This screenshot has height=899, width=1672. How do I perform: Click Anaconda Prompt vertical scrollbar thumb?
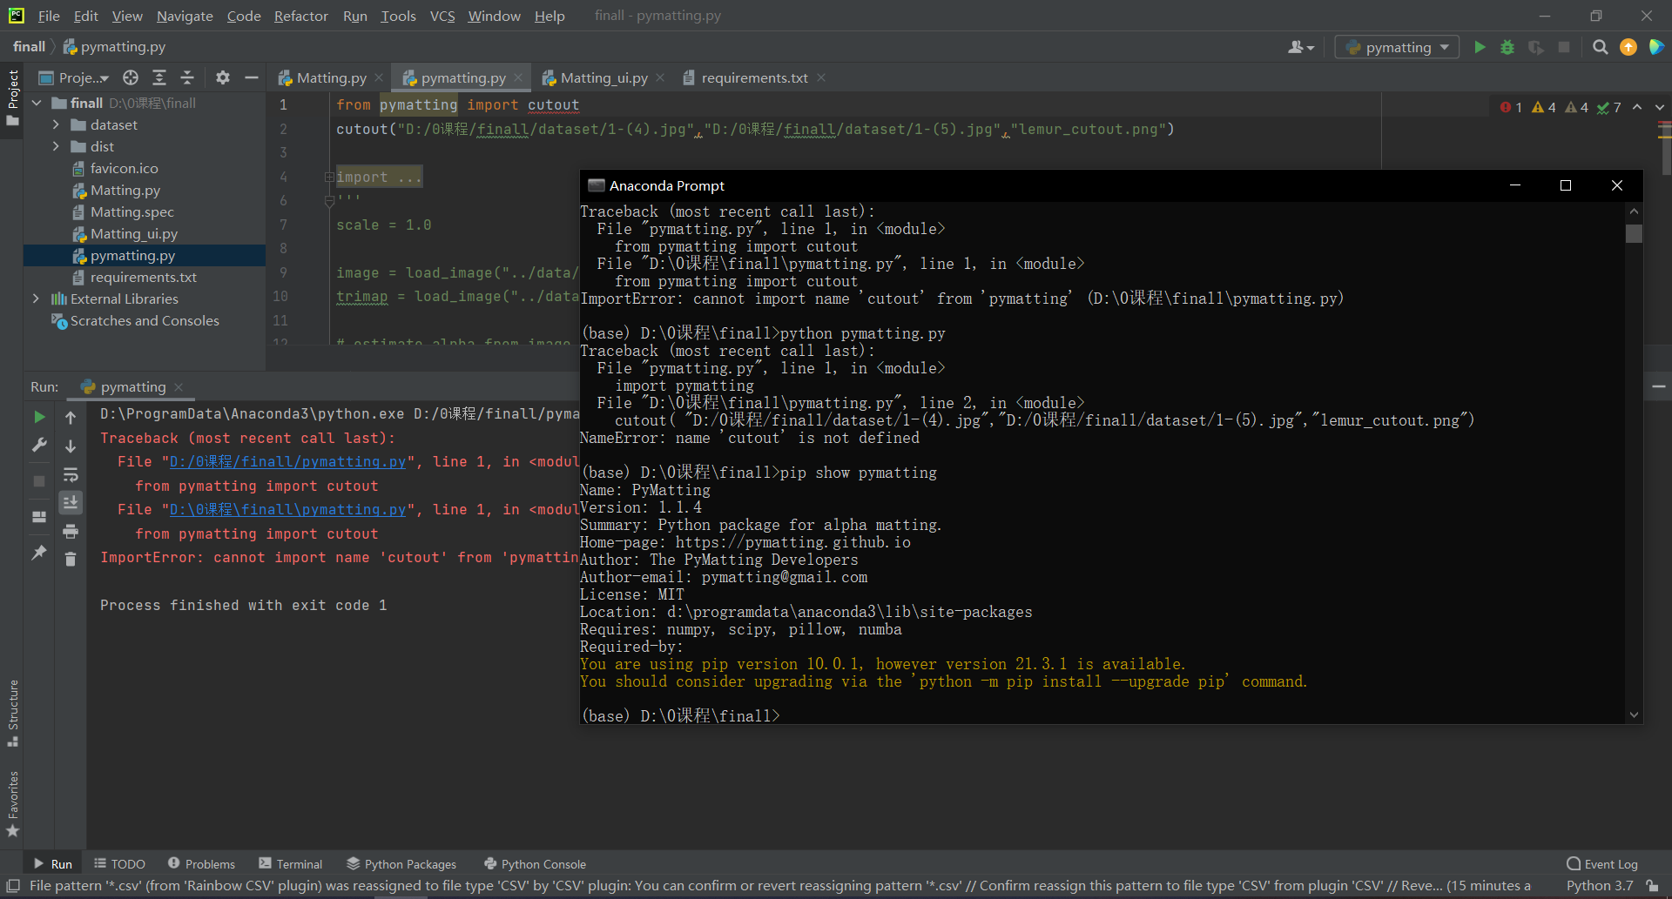[1634, 233]
